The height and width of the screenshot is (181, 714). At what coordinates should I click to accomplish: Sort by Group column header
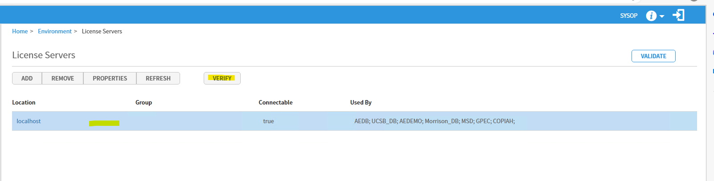144,102
